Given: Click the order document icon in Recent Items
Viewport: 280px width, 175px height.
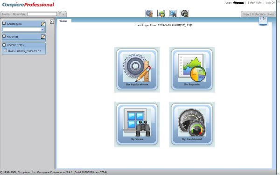Looking at the screenshot, I should point(5,50).
